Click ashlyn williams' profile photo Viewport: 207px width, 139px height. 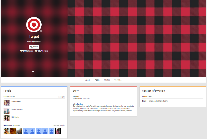(x=6, y=111)
